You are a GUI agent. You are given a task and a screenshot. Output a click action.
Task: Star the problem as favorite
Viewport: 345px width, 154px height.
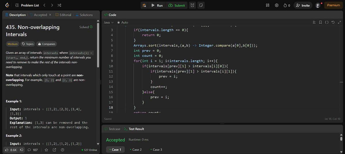point(46,150)
